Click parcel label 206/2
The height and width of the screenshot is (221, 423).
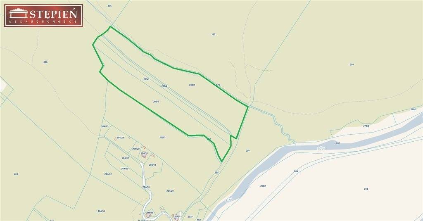[164, 86]
